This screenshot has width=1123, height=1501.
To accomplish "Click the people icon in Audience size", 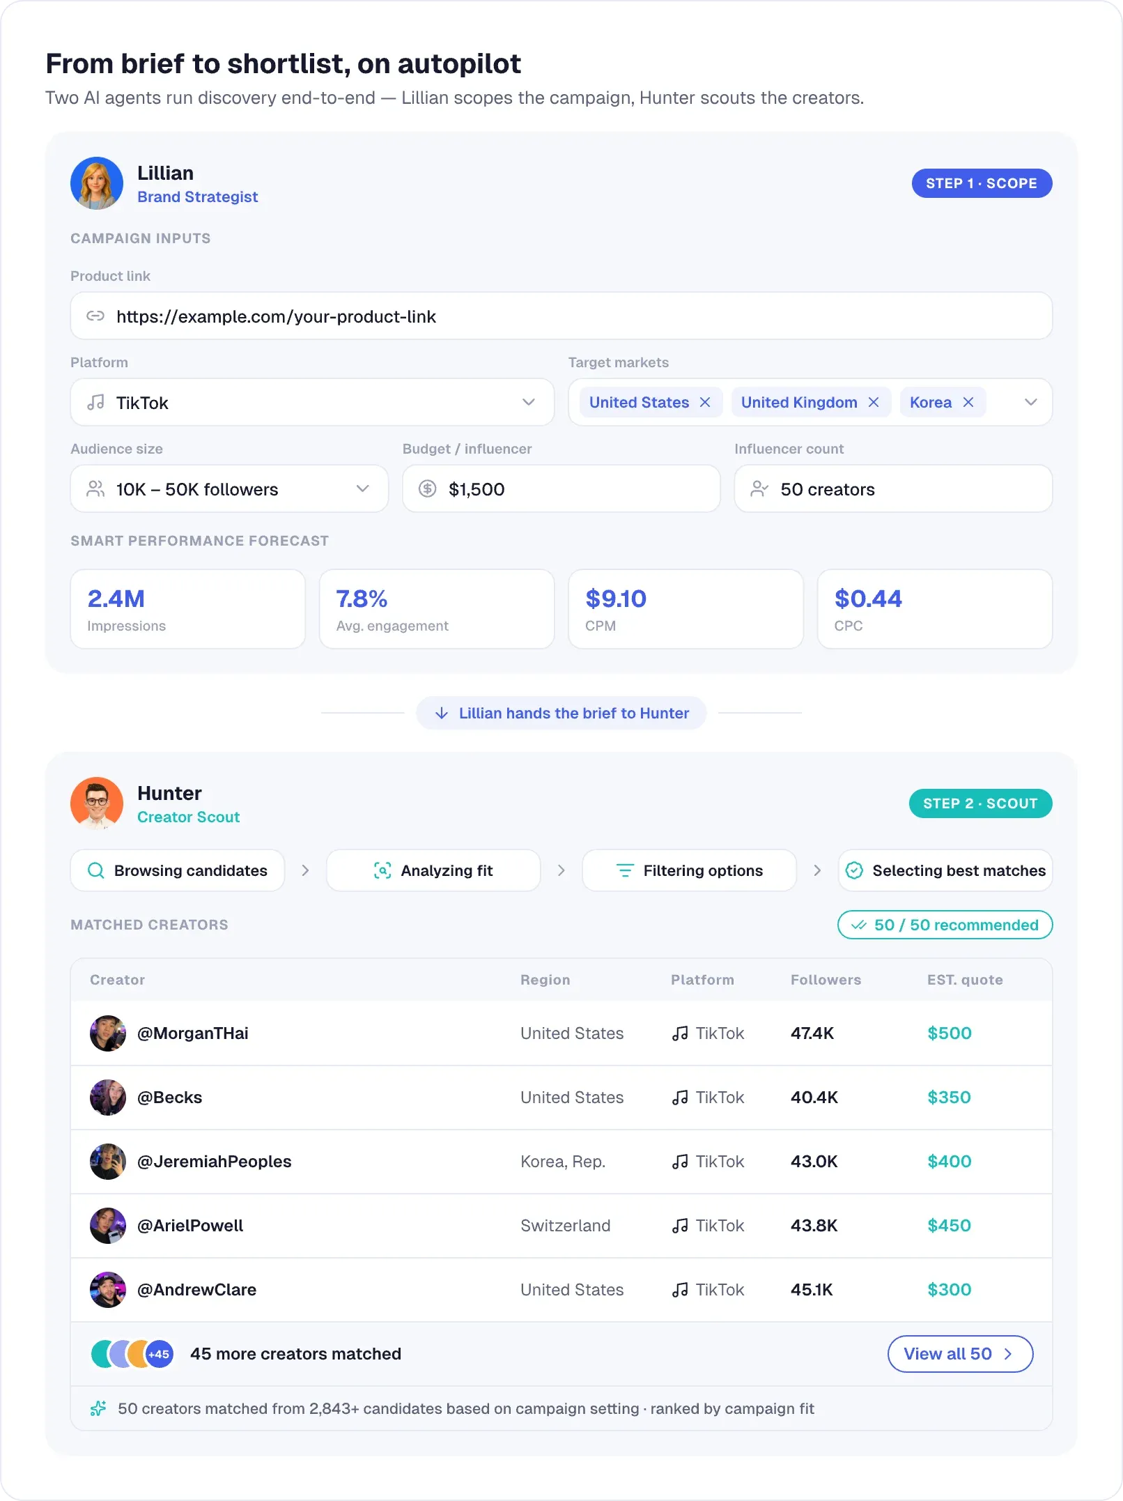I will (95, 489).
